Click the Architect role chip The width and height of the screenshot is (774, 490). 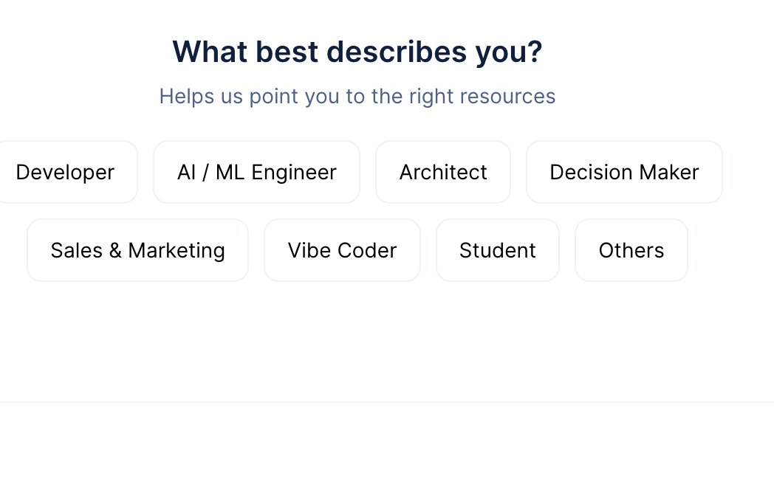pos(443,172)
